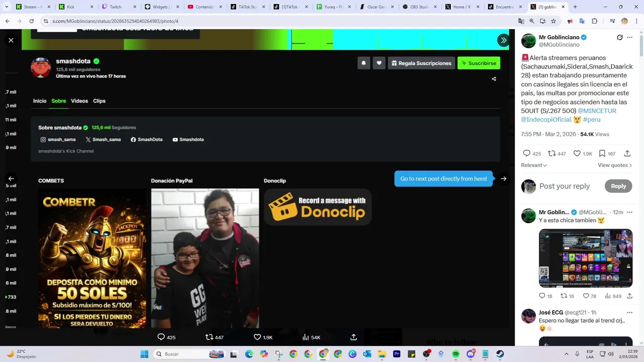Click reply count 425 in sidebar
The image size is (644, 362).
pyautogui.click(x=532, y=153)
